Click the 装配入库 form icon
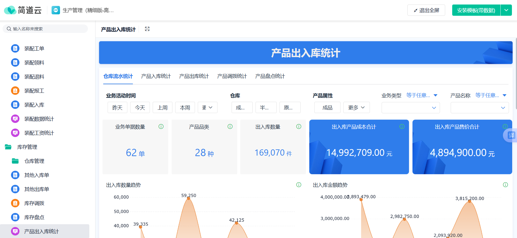 pyautogui.click(x=15, y=105)
